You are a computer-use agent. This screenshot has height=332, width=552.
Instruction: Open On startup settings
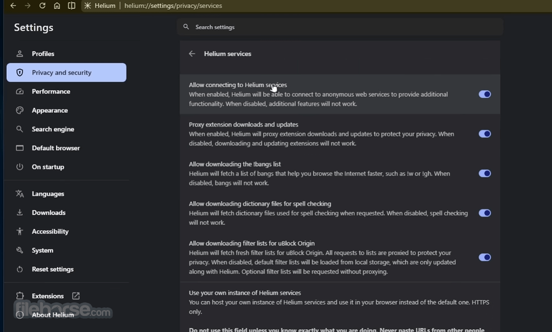pos(66,167)
